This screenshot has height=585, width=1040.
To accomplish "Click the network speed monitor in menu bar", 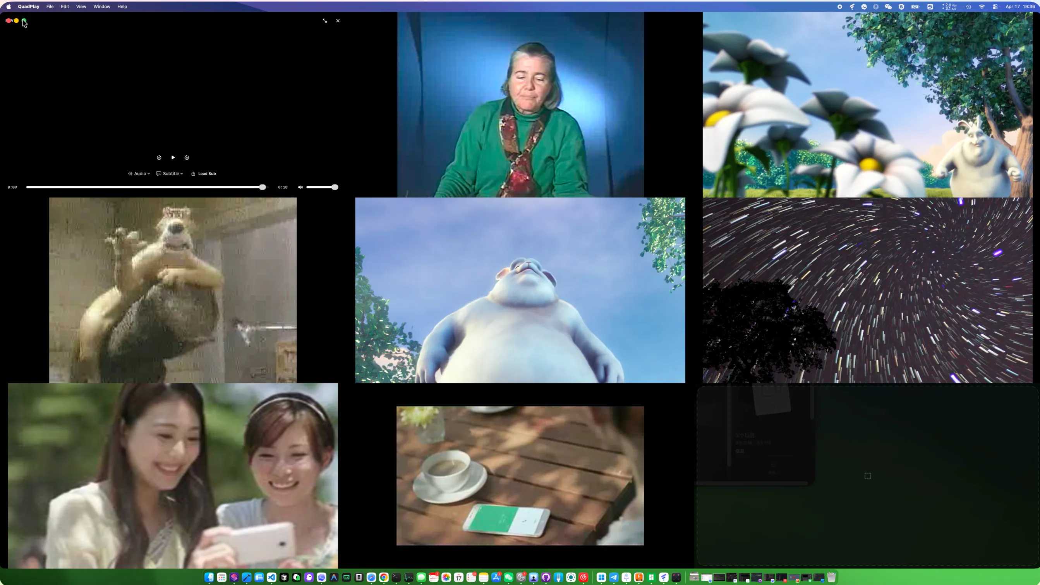I will (x=949, y=7).
